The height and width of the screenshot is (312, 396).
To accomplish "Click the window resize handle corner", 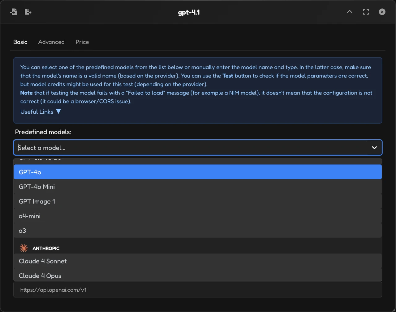I will [393, 310].
